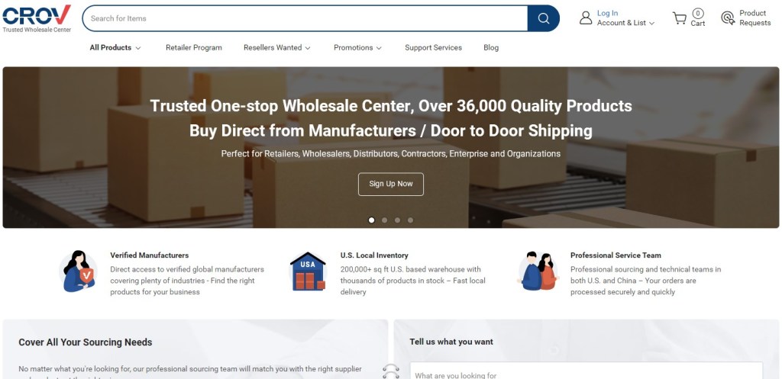Viewport: 782px width, 379px height.
Task: Open the Retailer Program page
Action: tap(194, 48)
